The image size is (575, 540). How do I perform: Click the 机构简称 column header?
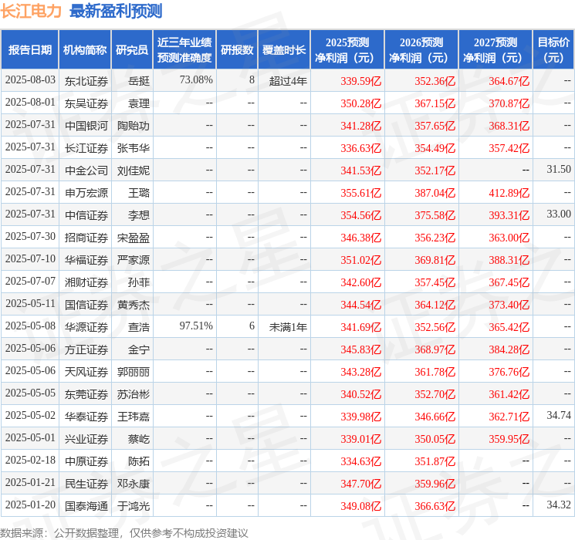click(x=85, y=50)
